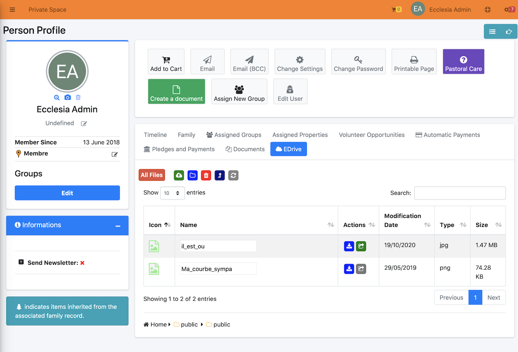
Task: Open the hamburger menu in the top bar
Action: click(x=12, y=9)
